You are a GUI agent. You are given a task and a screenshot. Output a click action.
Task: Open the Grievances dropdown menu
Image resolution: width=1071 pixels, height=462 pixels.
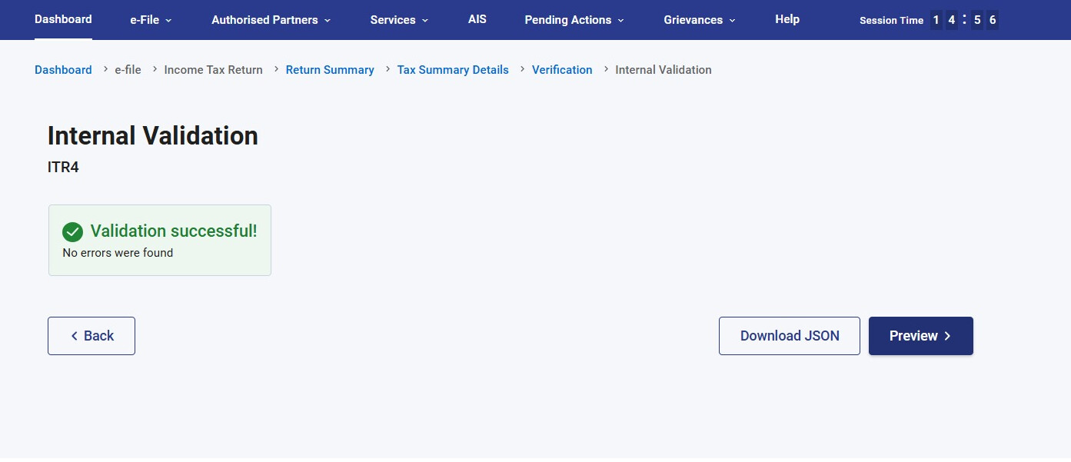click(699, 20)
